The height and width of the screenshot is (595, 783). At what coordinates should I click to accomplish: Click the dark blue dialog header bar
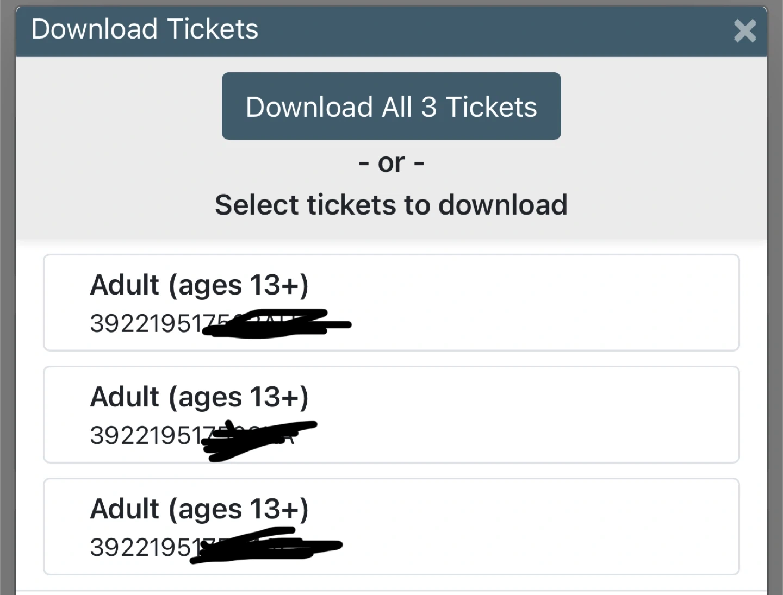pos(489,31)
